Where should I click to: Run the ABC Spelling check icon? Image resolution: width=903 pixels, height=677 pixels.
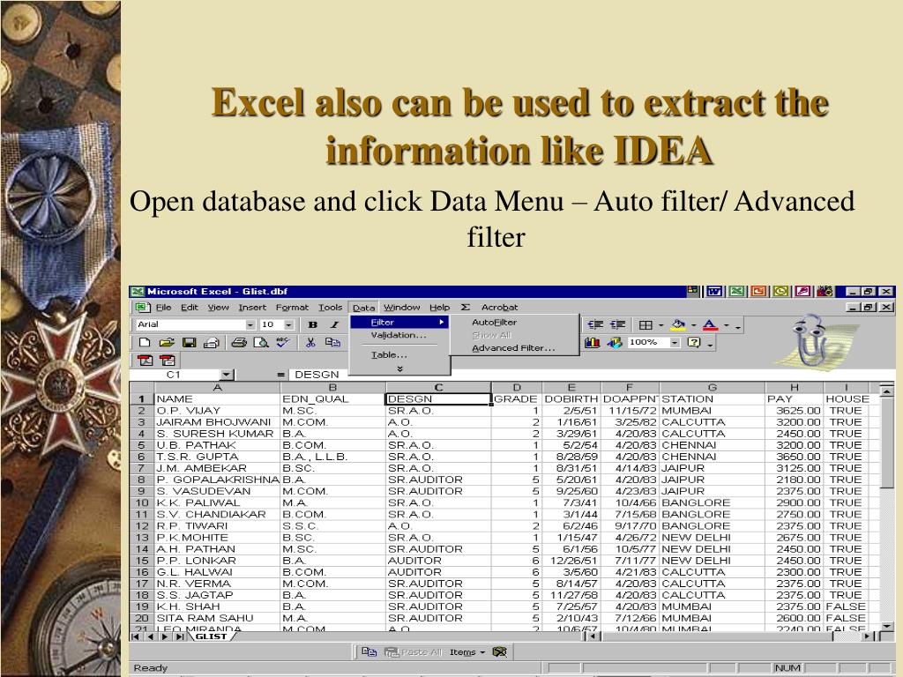[x=282, y=343]
